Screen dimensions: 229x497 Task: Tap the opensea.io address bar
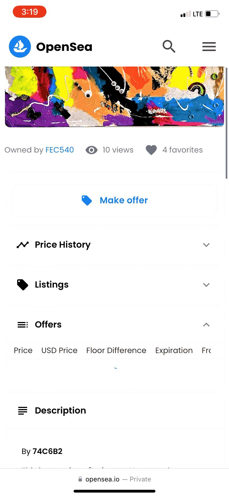click(114, 479)
